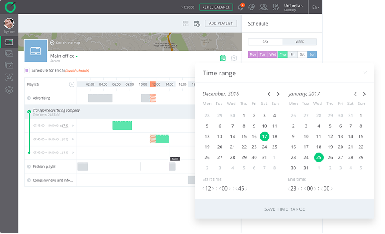Select the Tue day toggle

coord(263,55)
